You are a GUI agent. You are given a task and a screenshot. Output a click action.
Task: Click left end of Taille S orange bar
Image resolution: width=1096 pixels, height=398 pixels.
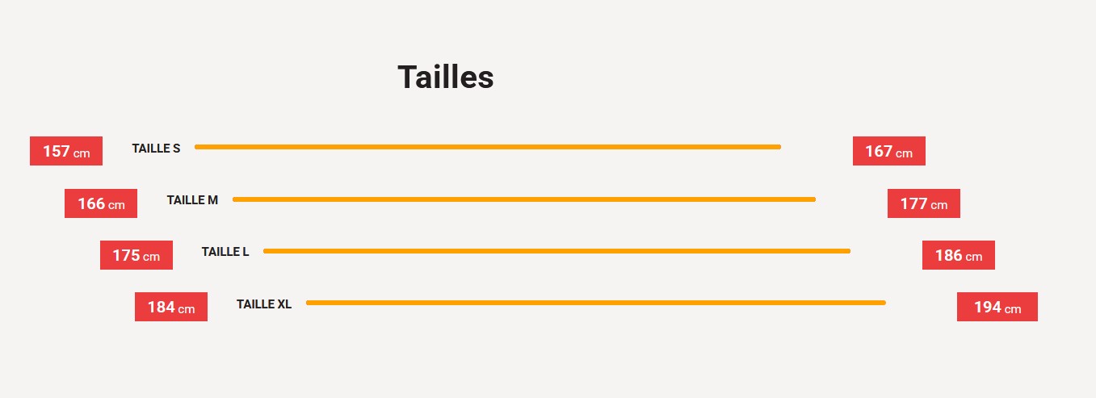pos(199,147)
